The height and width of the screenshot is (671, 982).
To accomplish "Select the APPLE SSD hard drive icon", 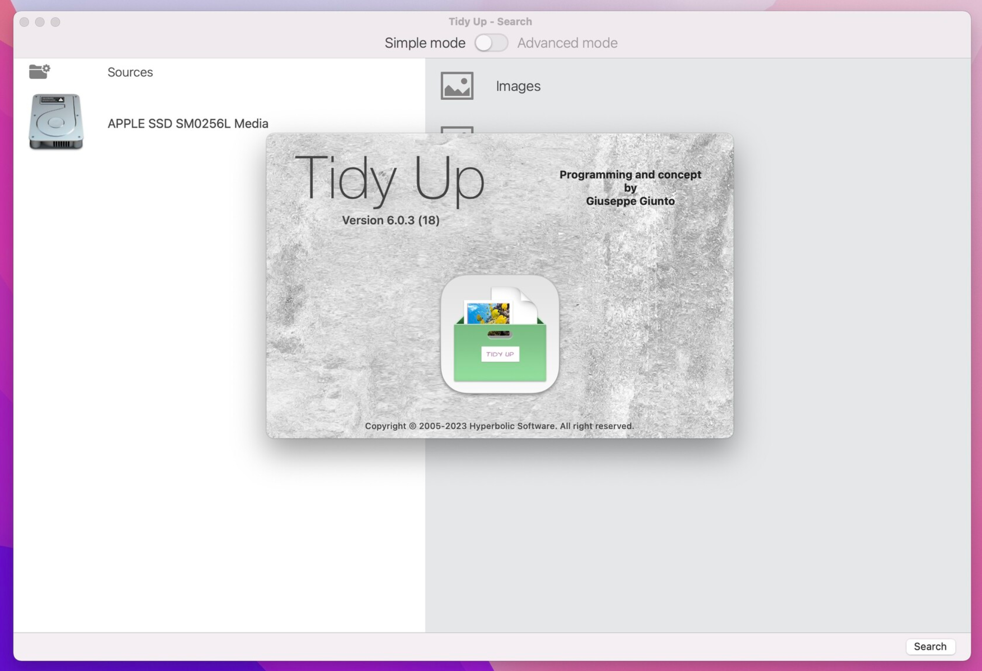I will click(56, 122).
